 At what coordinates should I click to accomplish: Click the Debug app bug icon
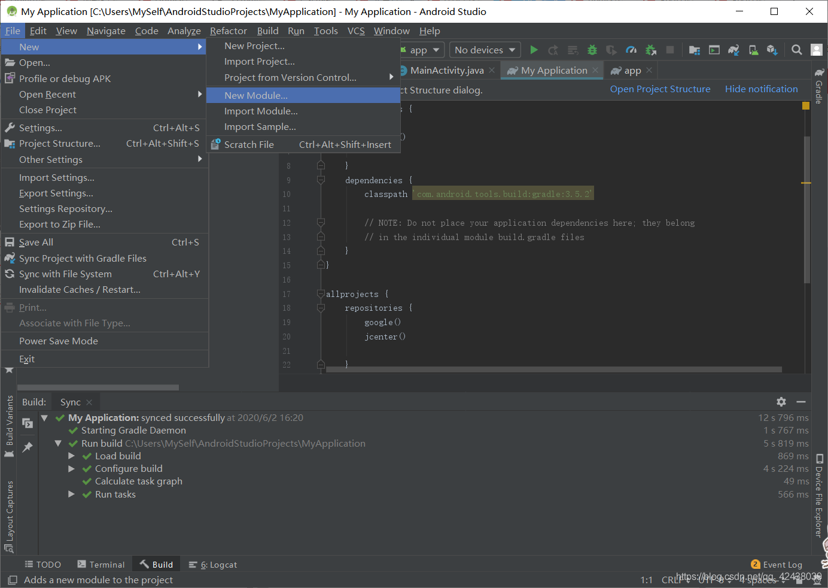coord(592,50)
